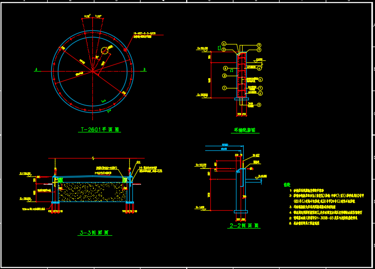Pick the left green hatched block in the 3-3 section

(x=61, y=180)
